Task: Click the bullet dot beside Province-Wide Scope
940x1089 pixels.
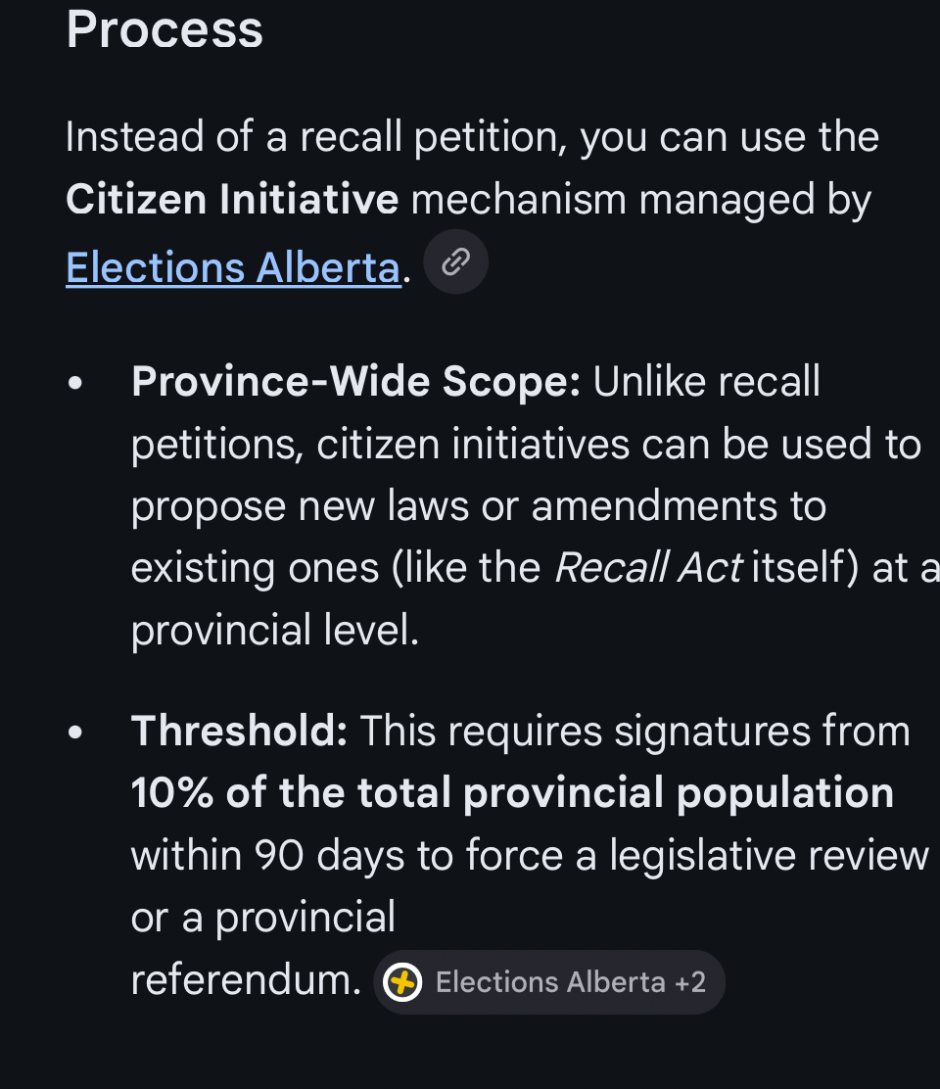Action: [x=75, y=384]
